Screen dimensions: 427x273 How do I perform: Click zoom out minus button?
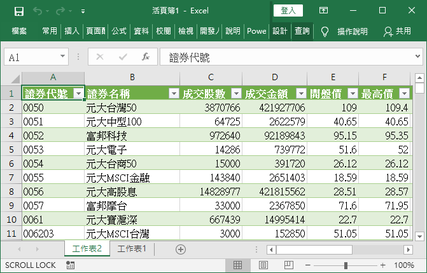pyautogui.click(x=308, y=265)
